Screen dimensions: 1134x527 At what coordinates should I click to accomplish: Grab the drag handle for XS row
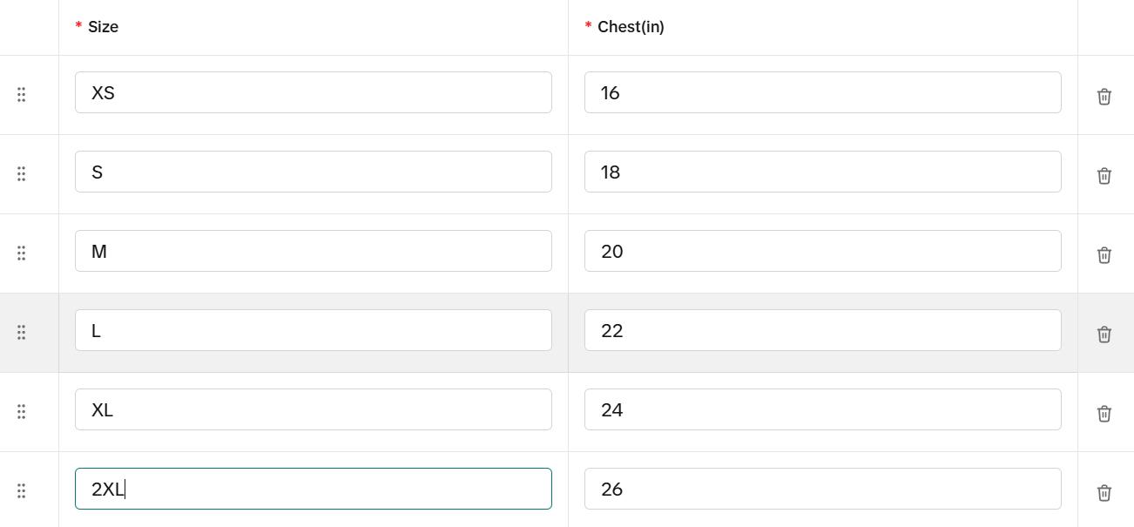pyautogui.click(x=22, y=94)
